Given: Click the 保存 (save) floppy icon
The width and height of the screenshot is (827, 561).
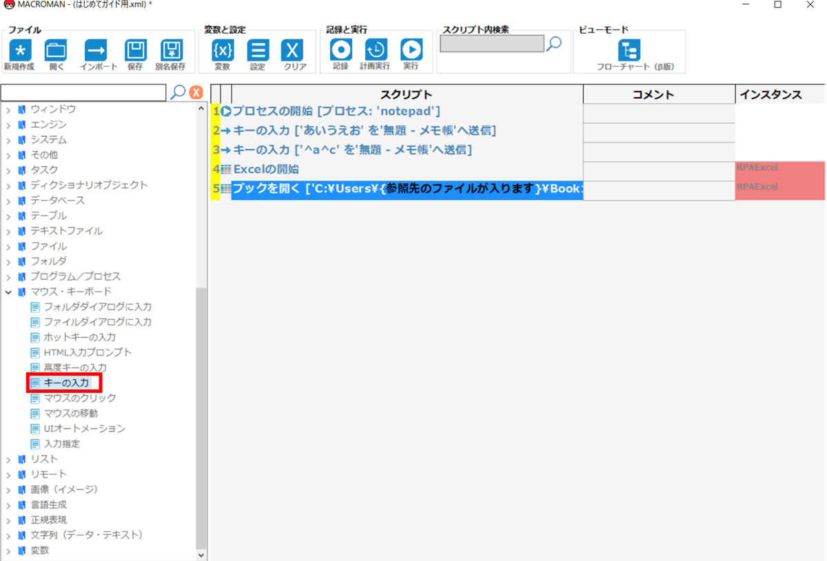Looking at the screenshot, I should [x=136, y=50].
